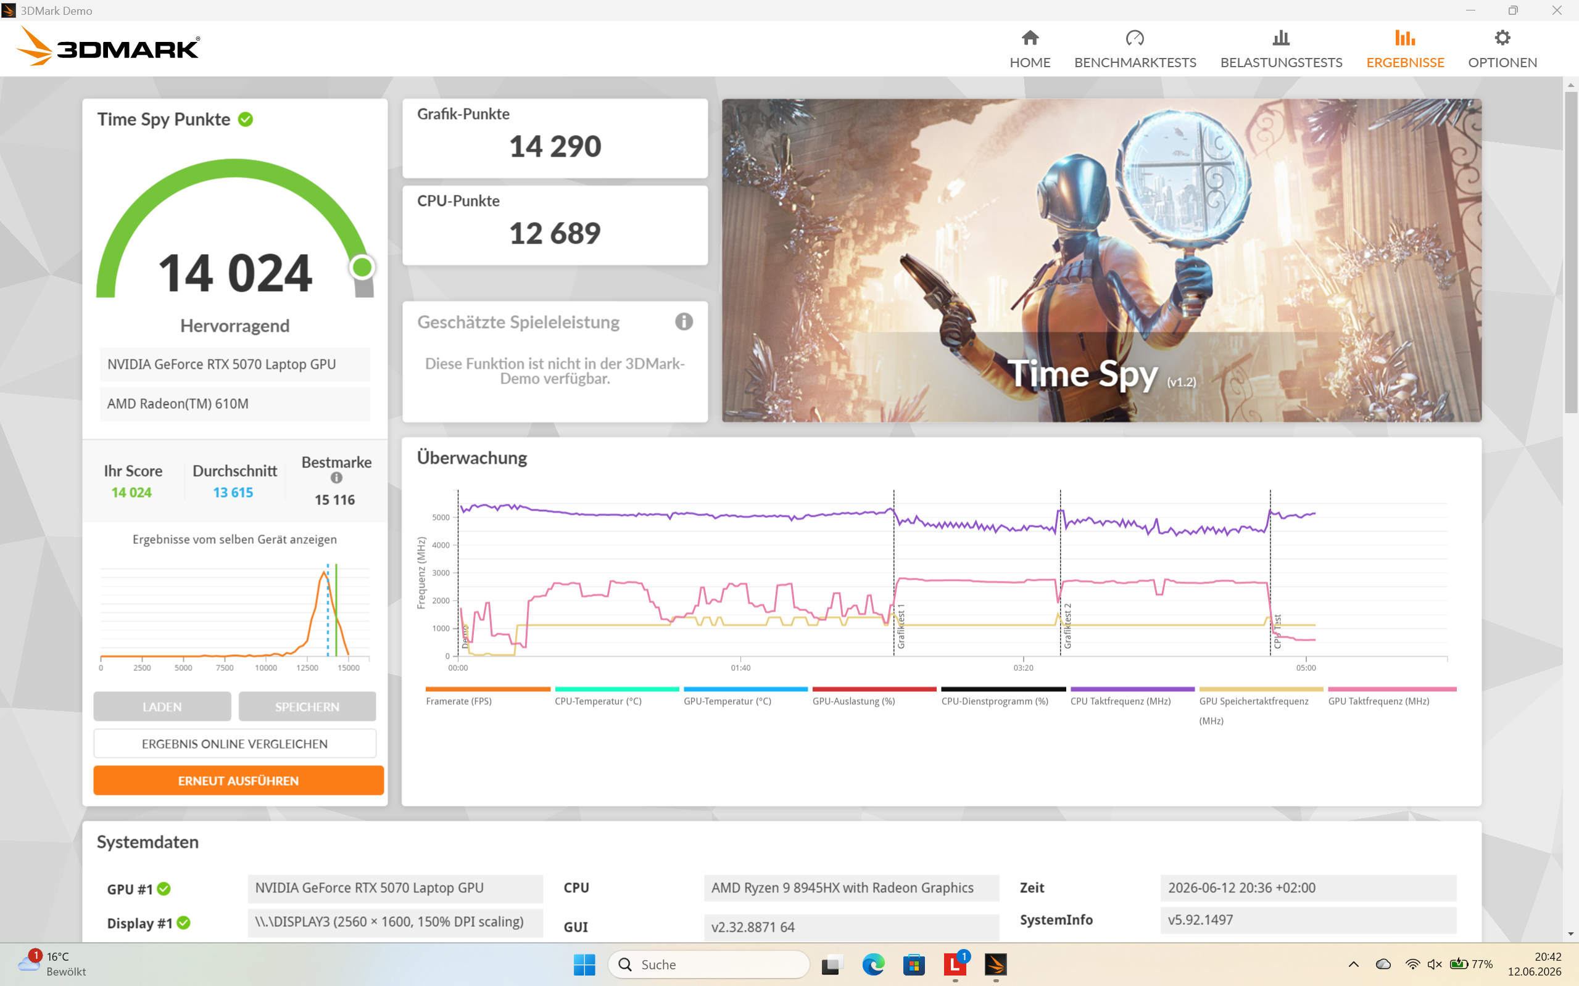This screenshot has height=986, width=1579.
Task: Expand hidden system tray icons chevron
Action: coord(1353,964)
